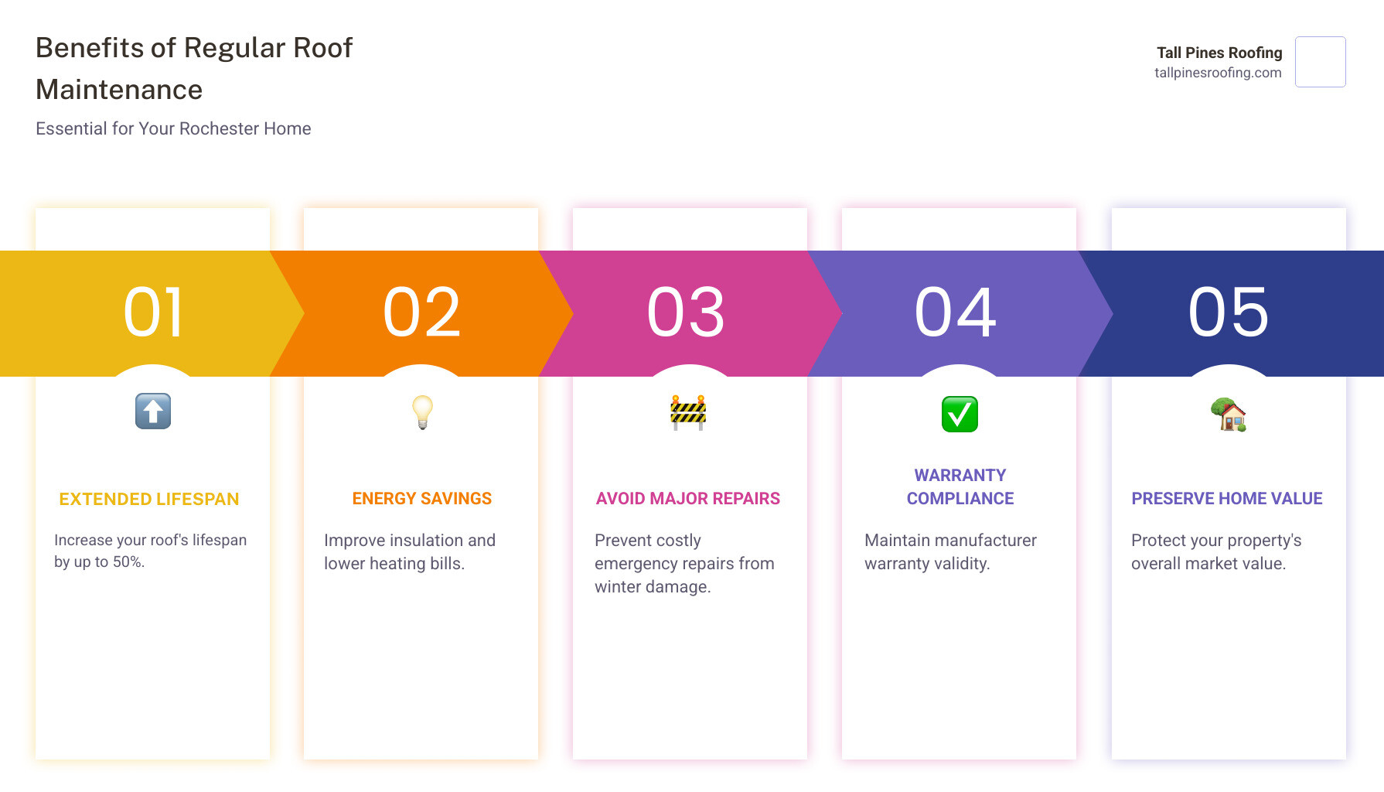Click the Essential for Your Rochester Home subtitle
The image size is (1384, 792).
click(173, 128)
